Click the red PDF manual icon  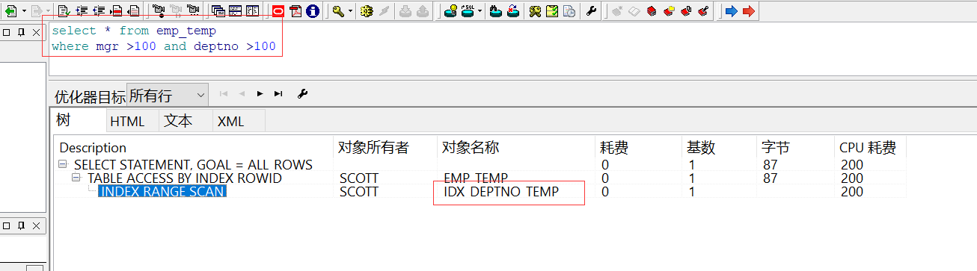[x=295, y=11]
